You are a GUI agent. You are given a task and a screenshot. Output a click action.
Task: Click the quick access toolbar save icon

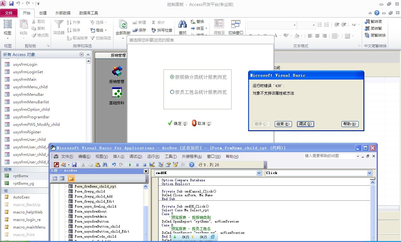11,4
